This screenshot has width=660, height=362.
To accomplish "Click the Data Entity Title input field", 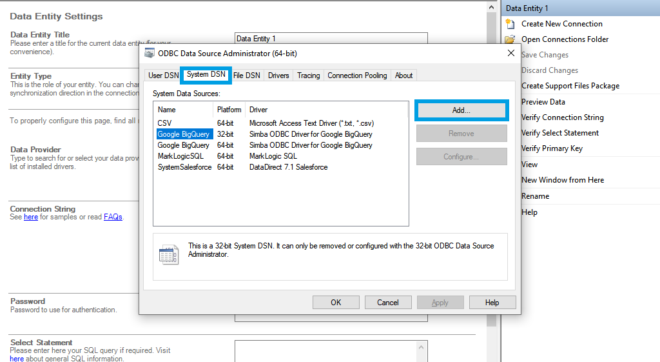I will click(x=331, y=39).
